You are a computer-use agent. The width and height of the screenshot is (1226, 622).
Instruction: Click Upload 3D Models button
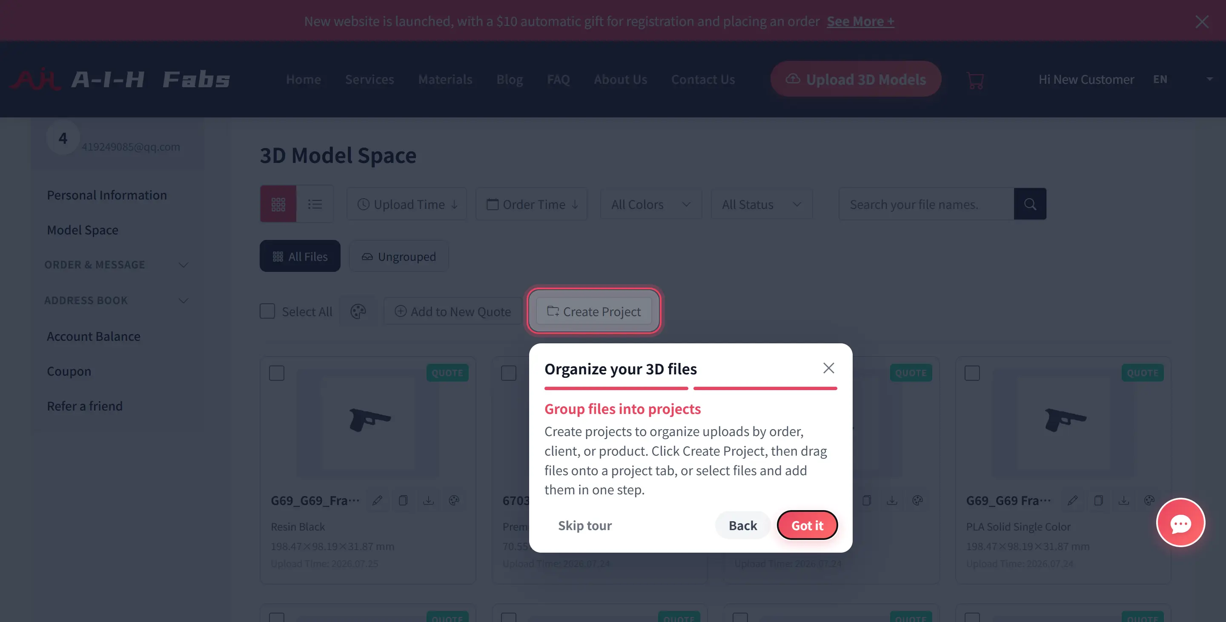click(x=856, y=79)
